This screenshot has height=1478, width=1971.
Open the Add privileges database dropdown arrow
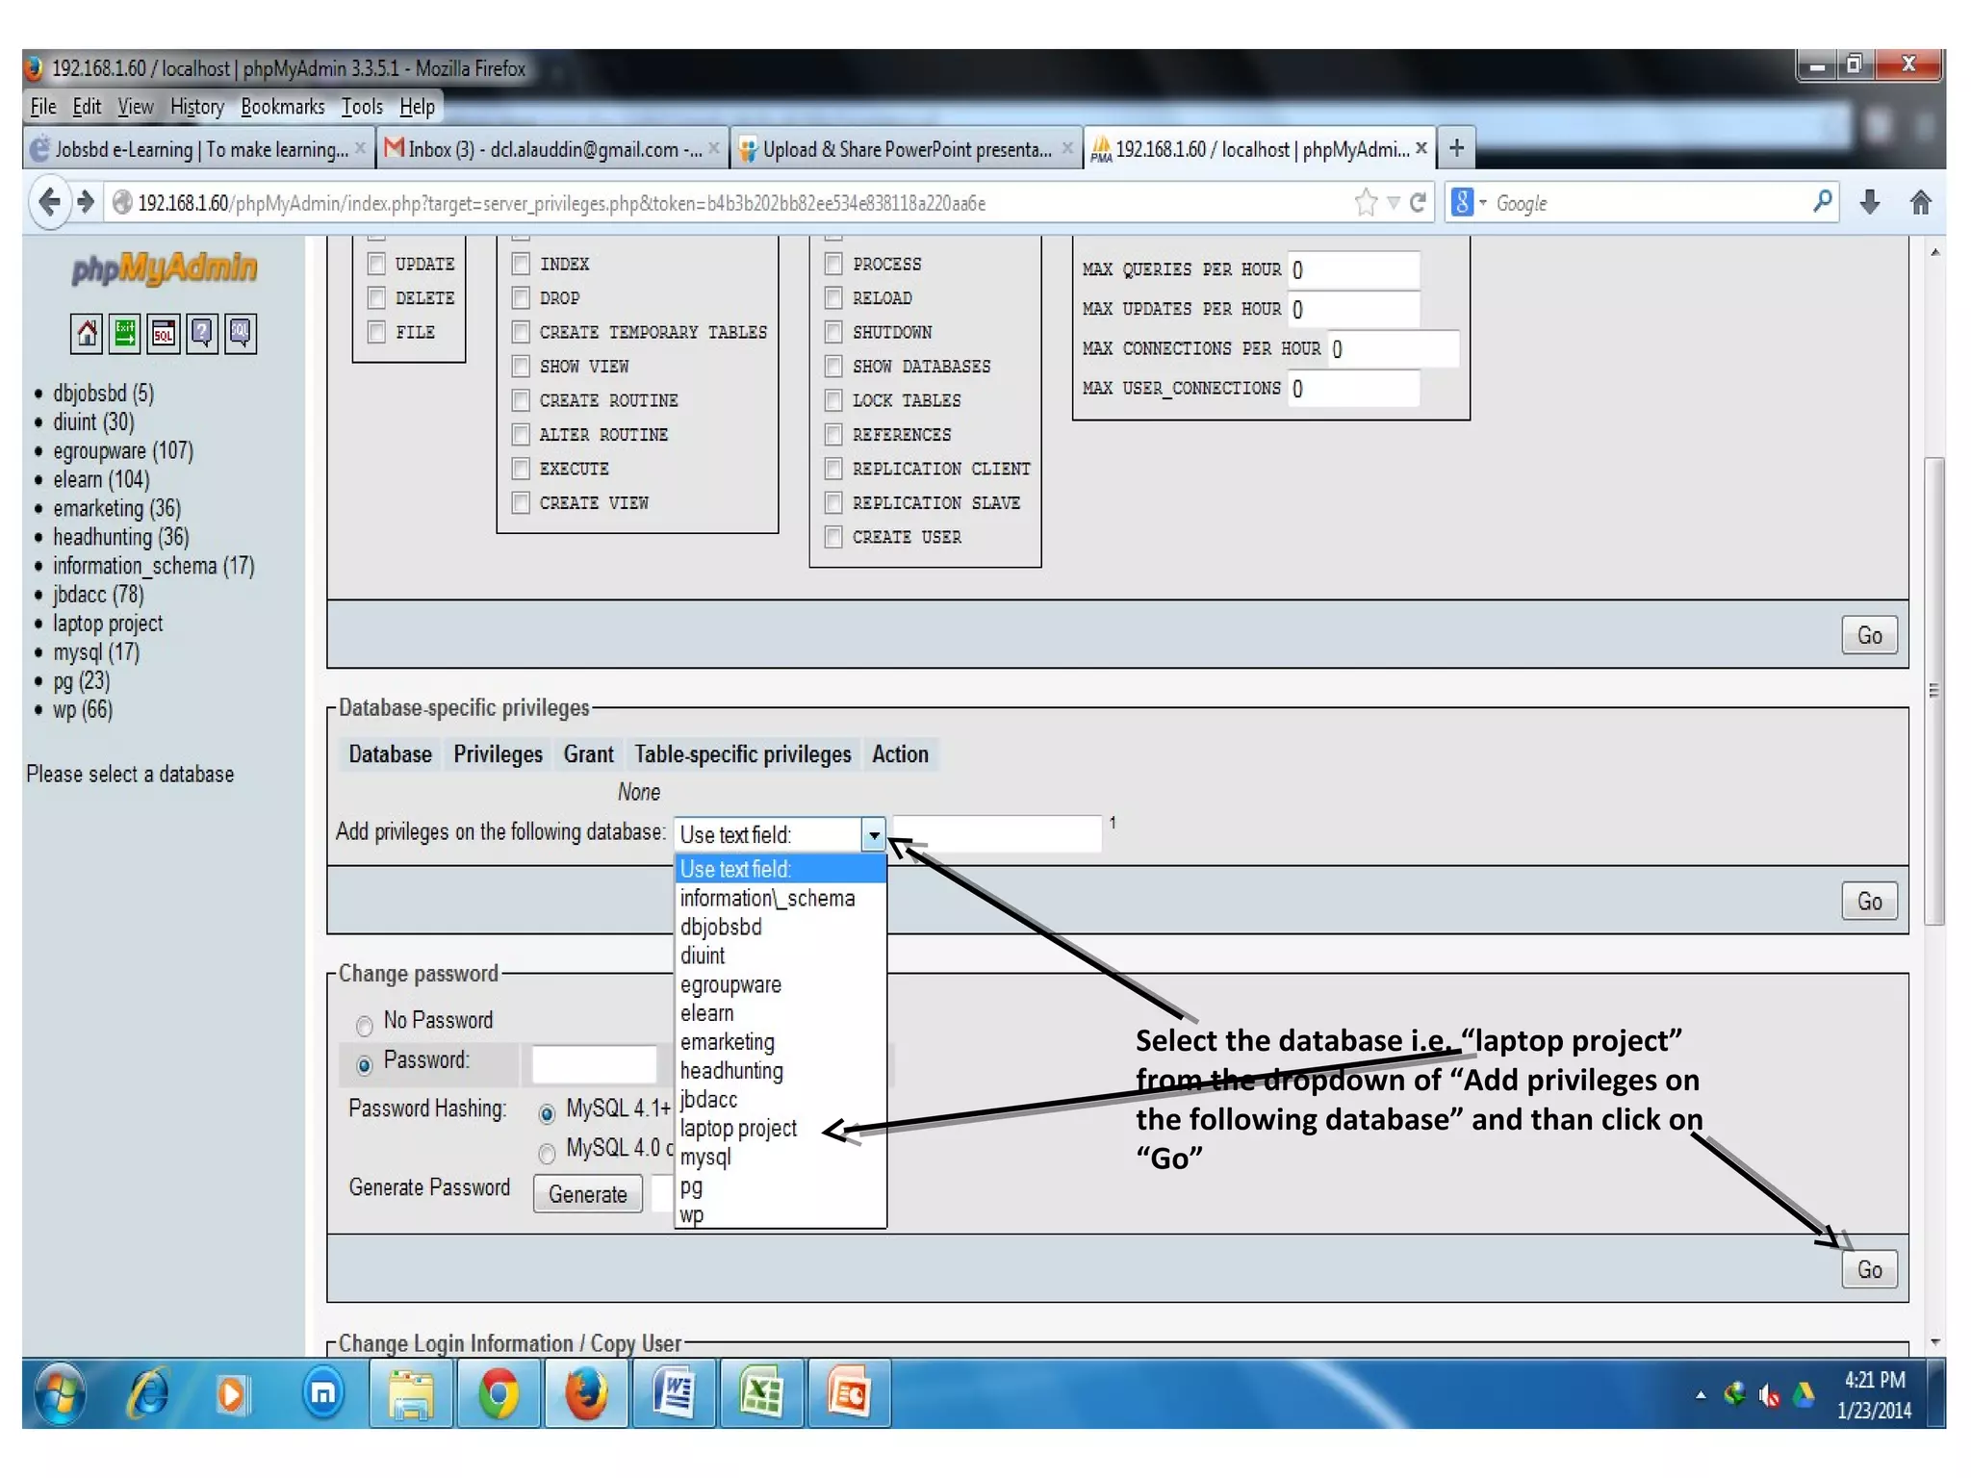point(873,834)
